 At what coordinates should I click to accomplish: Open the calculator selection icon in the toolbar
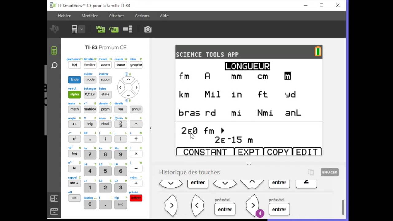[74, 29]
